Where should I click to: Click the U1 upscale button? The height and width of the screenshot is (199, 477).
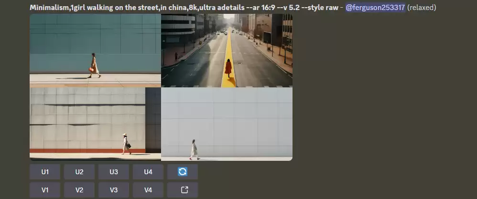point(45,172)
